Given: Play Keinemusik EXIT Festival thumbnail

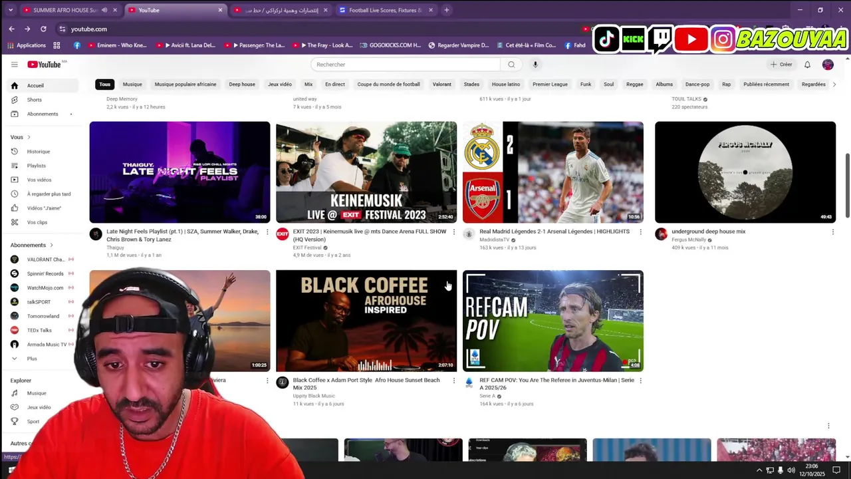Looking at the screenshot, I should coord(366,172).
